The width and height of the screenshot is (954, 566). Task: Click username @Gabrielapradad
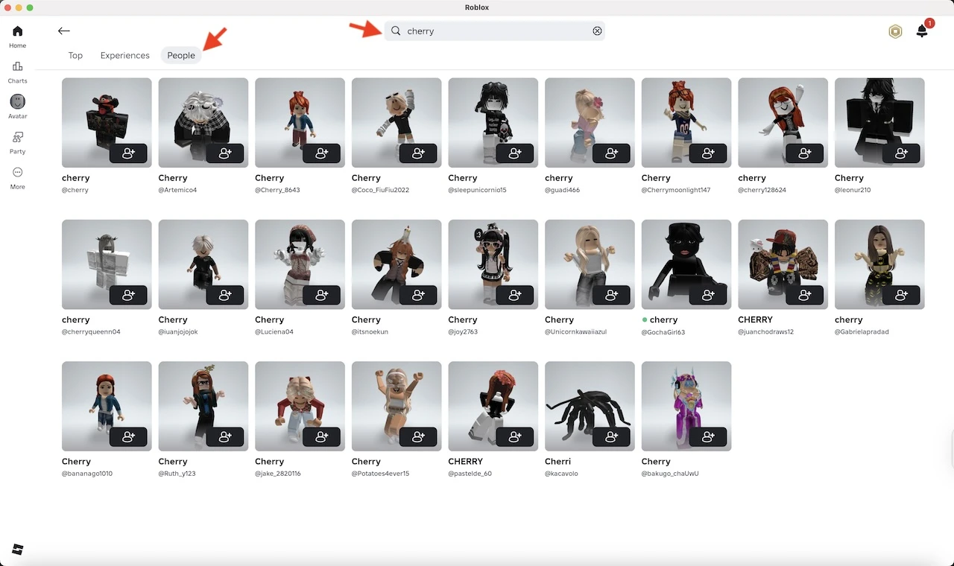pos(862,331)
